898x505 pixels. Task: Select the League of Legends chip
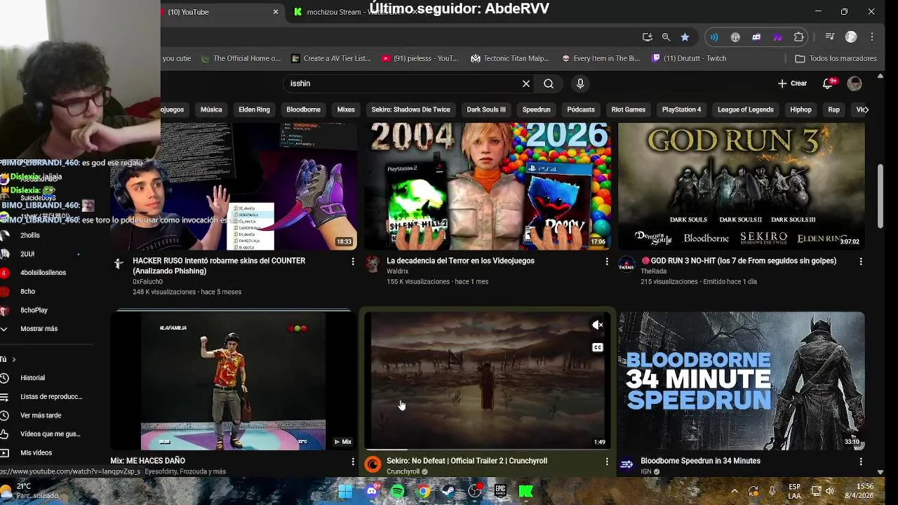click(745, 109)
